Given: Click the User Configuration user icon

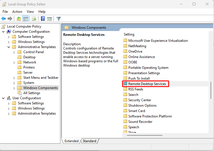Looking at the screenshot, I should [x=9, y=98].
